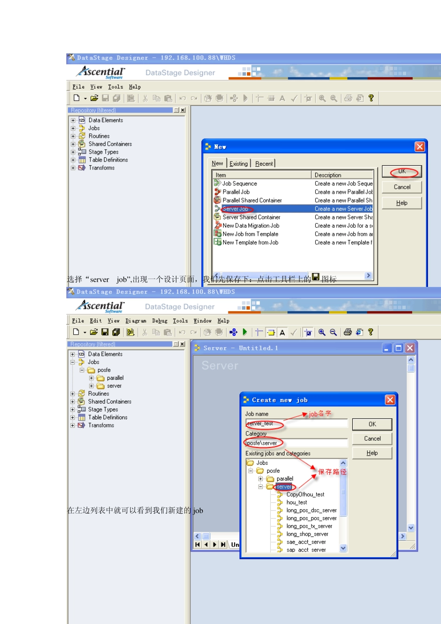Click OK in the Create new job dialog
The image size is (441, 624).
372,424
